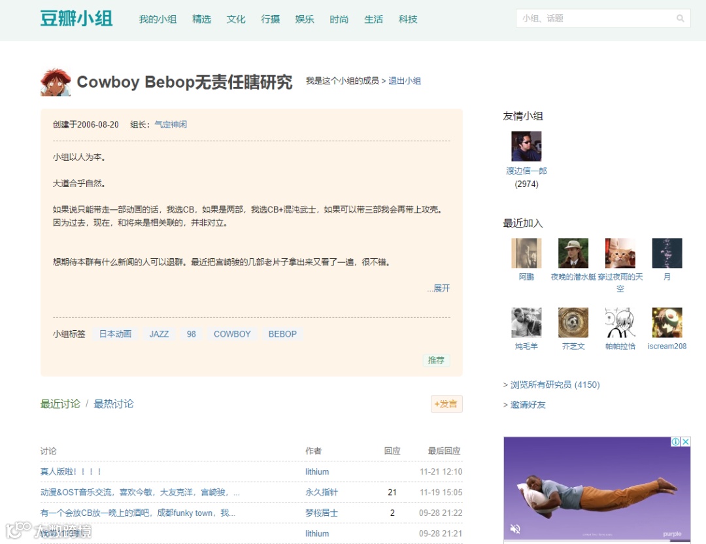Mute the video ad speaker icon
Viewport: 706px width, 544px height.
point(514,528)
